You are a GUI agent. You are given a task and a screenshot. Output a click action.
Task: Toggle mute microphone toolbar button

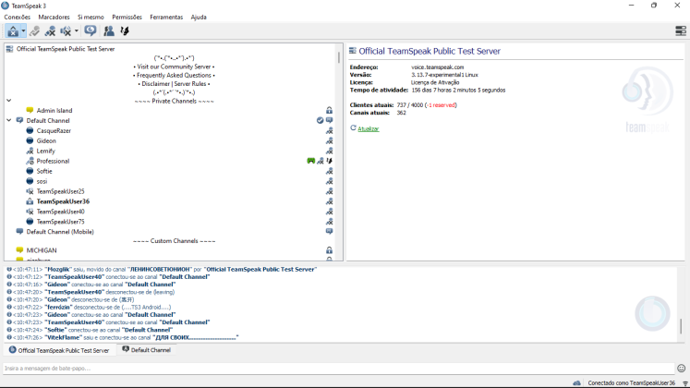50,30
